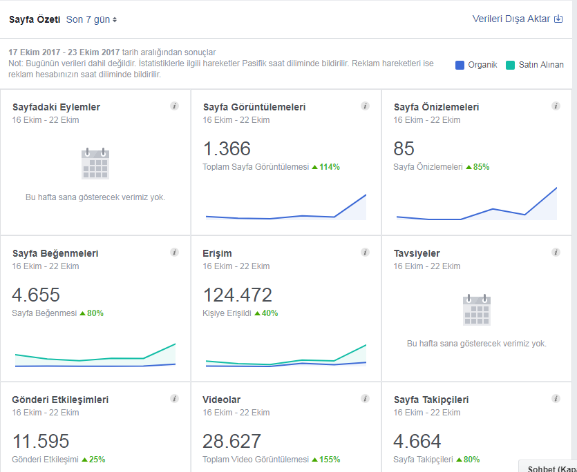Open the Sayfa Görüntülemeleri chart
The width and height of the screenshot is (577, 472).
point(286,207)
